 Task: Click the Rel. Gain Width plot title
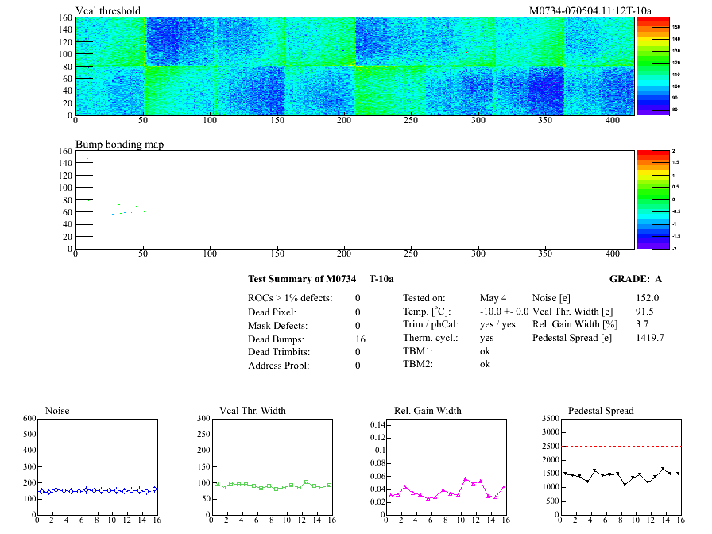pyautogui.click(x=428, y=411)
